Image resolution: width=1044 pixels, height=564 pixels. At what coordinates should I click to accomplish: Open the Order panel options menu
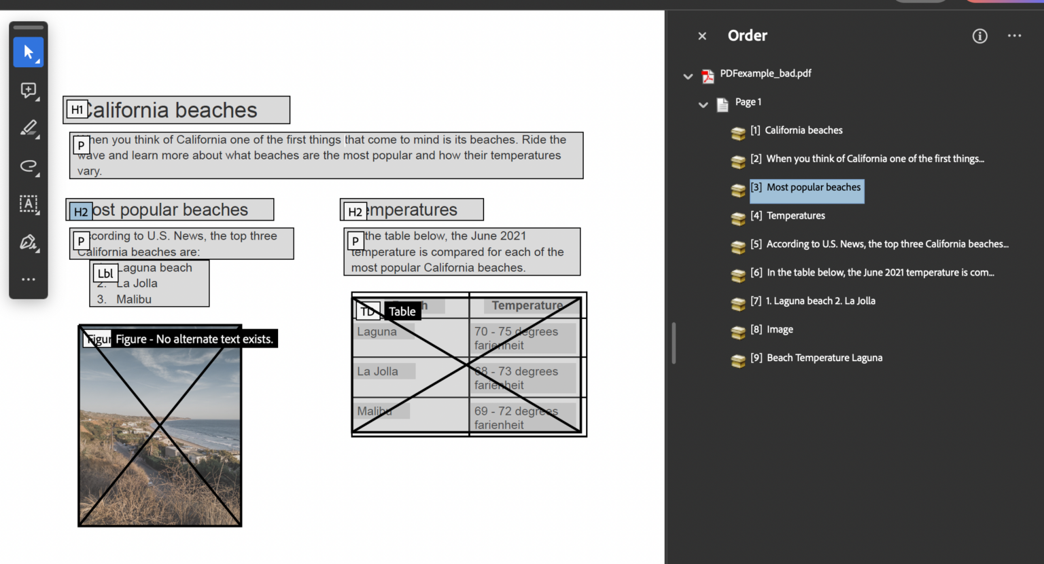1014,36
